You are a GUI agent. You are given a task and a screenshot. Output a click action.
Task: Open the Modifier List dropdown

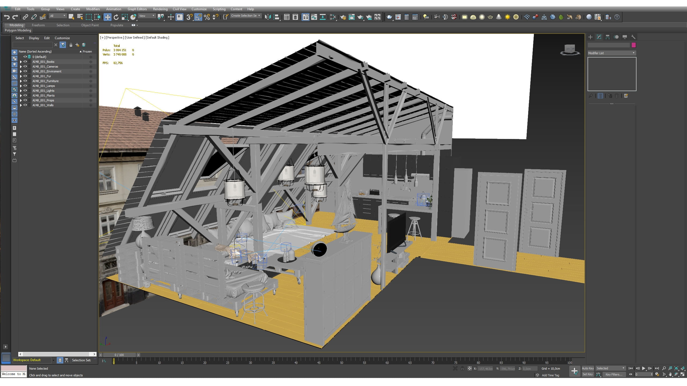pyautogui.click(x=611, y=53)
